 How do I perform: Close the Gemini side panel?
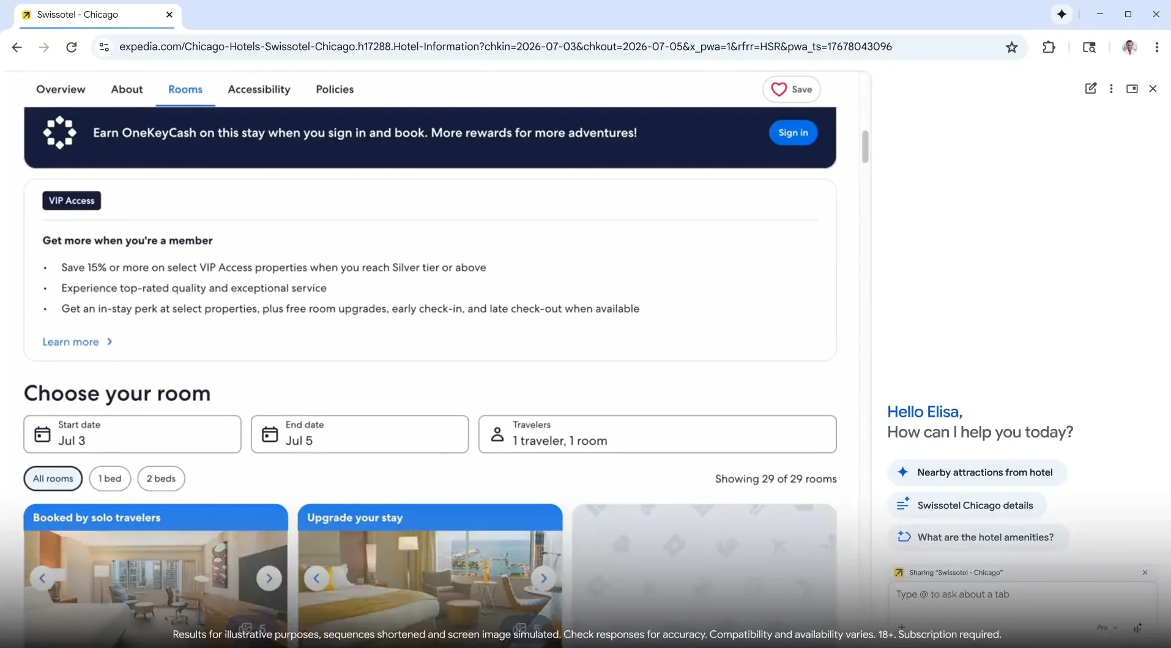[x=1153, y=89]
